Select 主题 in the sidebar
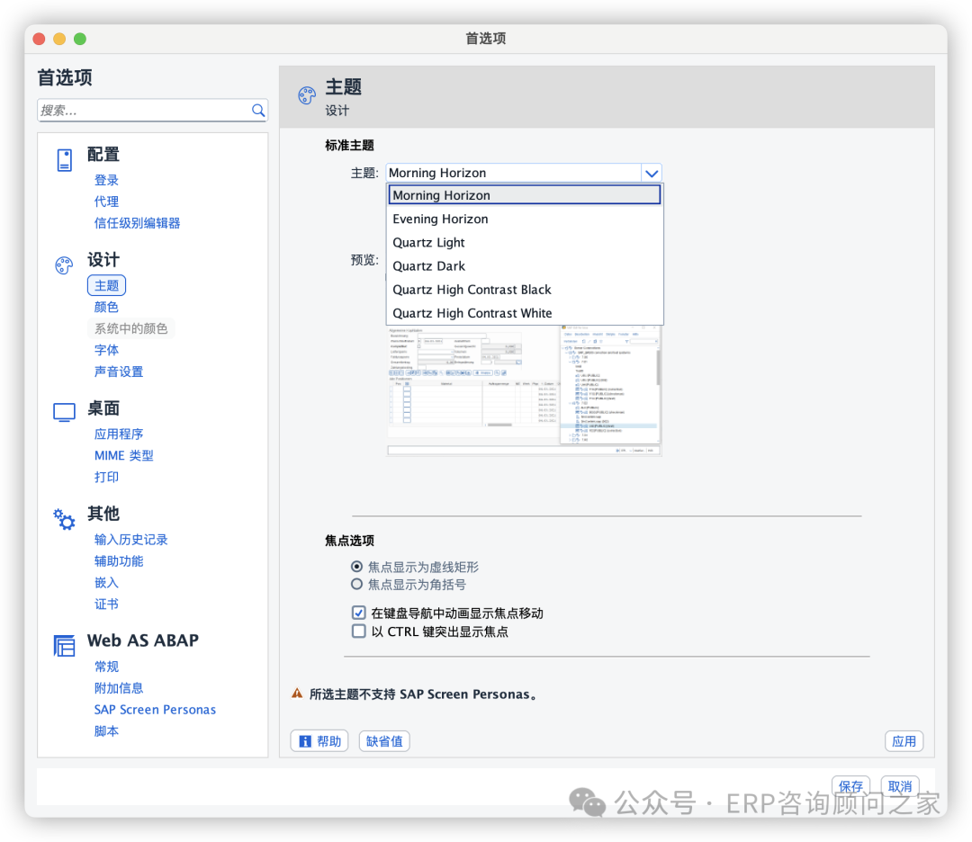 point(106,286)
